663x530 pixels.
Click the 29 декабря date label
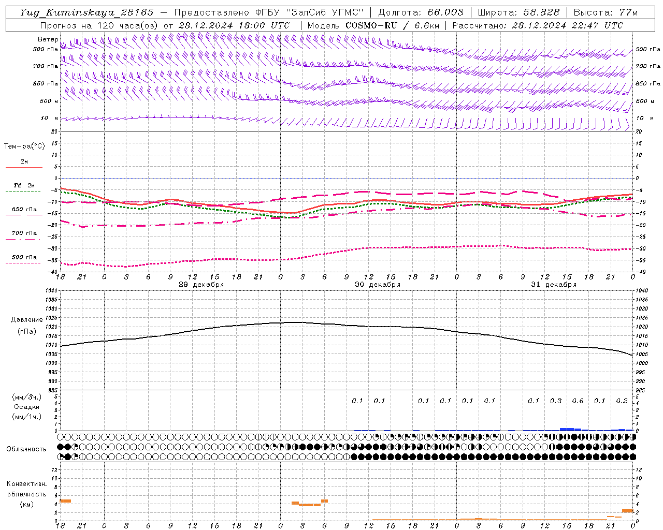201,285
